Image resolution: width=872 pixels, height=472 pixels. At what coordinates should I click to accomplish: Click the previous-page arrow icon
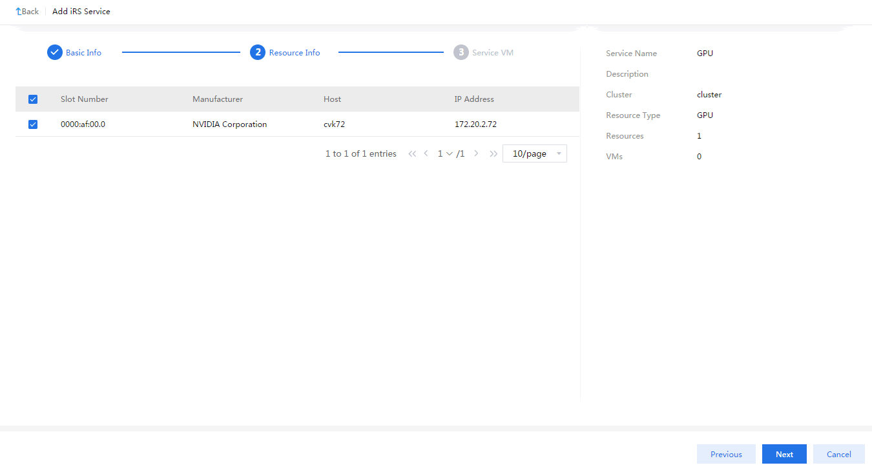coord(426,153)
